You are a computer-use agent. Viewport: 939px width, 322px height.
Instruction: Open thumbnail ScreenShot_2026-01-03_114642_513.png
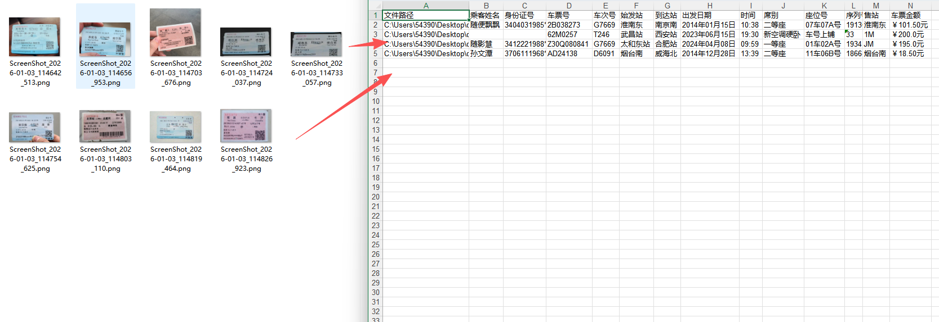35,37
